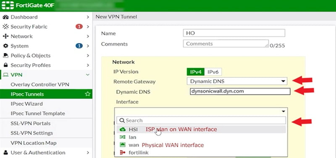Toggle the IPsec Tunnels favorite star
Screen dimensions: 336x158
click(x=87, y=94)
